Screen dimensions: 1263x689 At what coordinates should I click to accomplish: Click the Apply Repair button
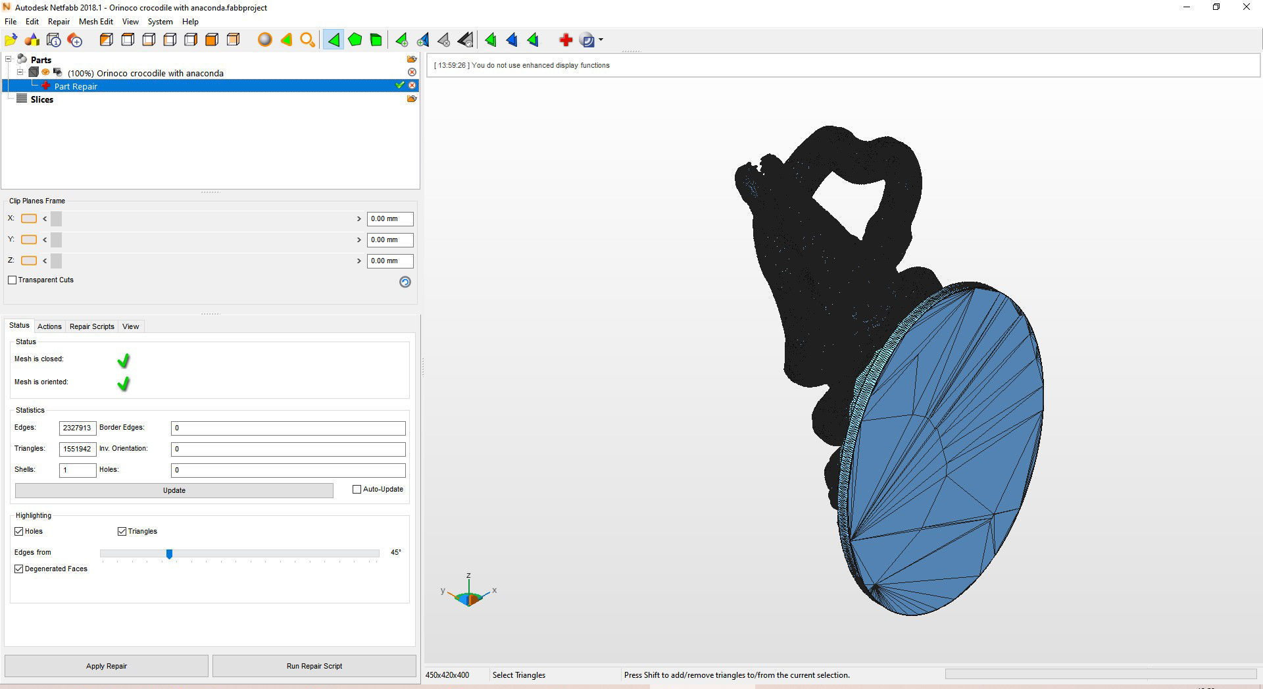[x=107, y=666]
